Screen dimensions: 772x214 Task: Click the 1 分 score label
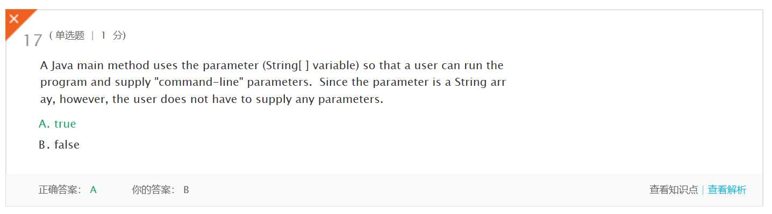[113, 35]
